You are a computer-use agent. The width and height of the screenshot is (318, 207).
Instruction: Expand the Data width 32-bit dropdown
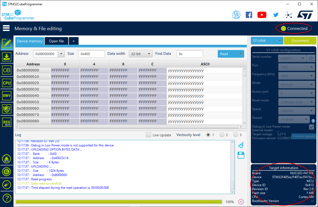pos(140,54)
